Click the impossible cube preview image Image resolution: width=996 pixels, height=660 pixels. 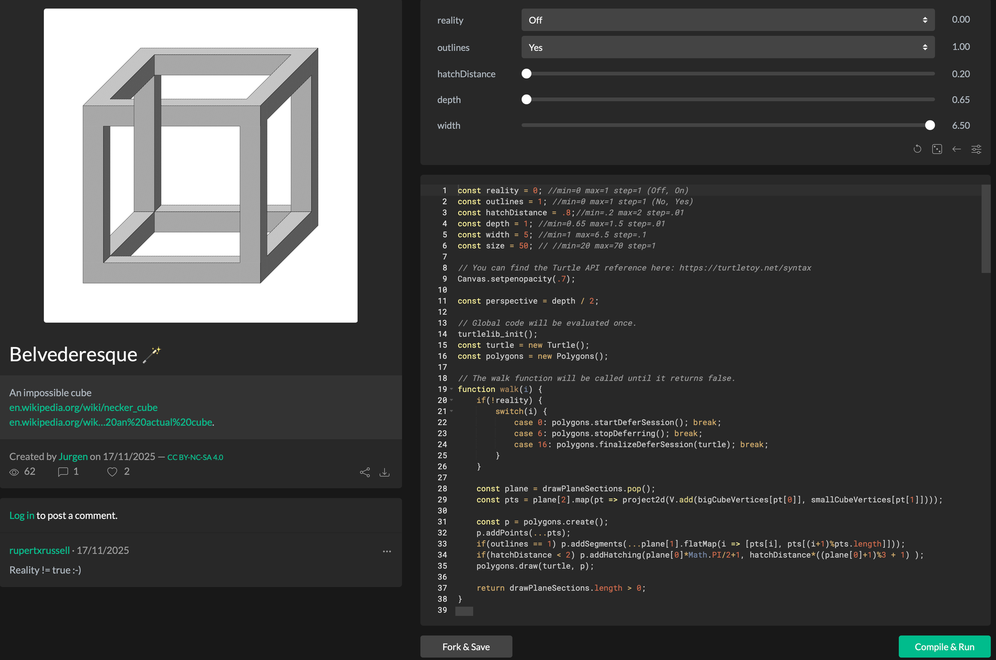pyautogui.click(x=200, y=165)
